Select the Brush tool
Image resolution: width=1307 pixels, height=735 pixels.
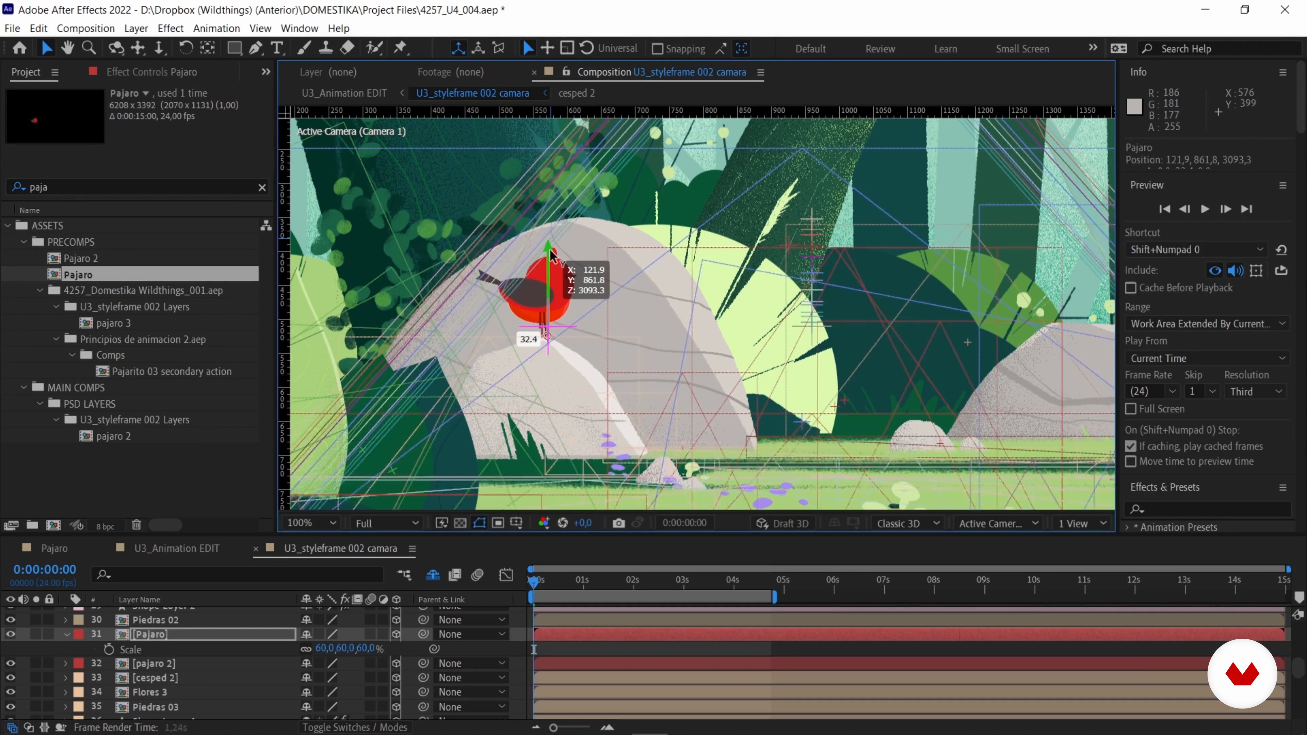click(303, 48)
